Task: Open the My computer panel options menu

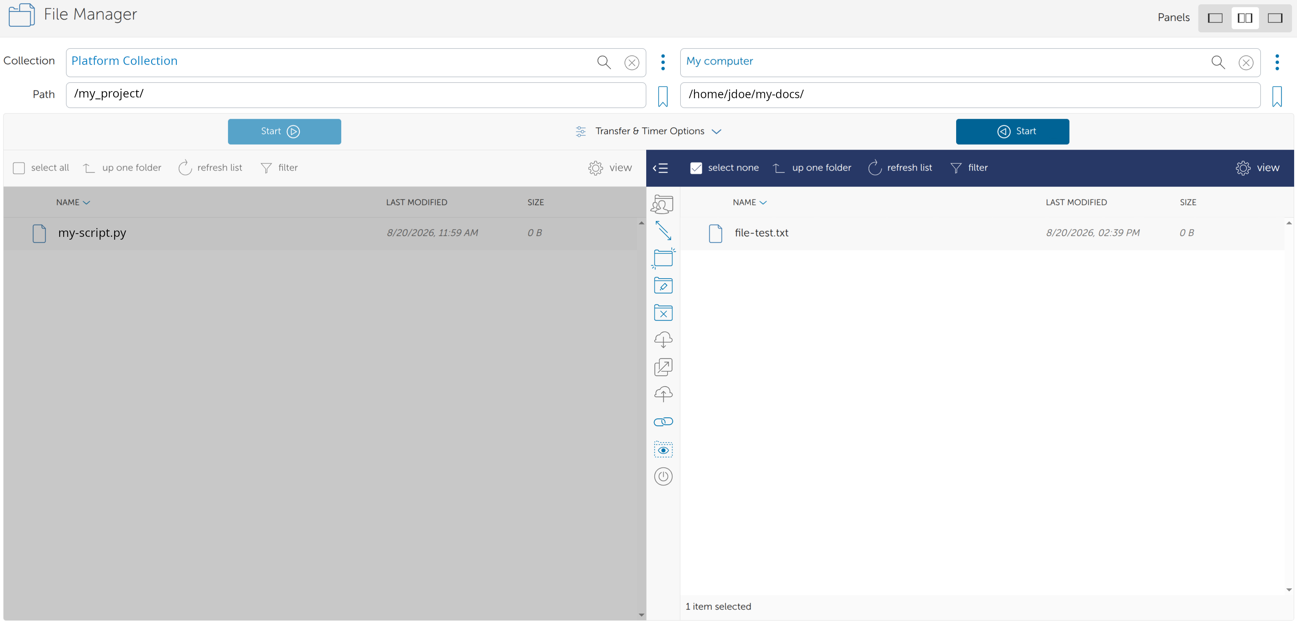Action: pos(1276,62)
